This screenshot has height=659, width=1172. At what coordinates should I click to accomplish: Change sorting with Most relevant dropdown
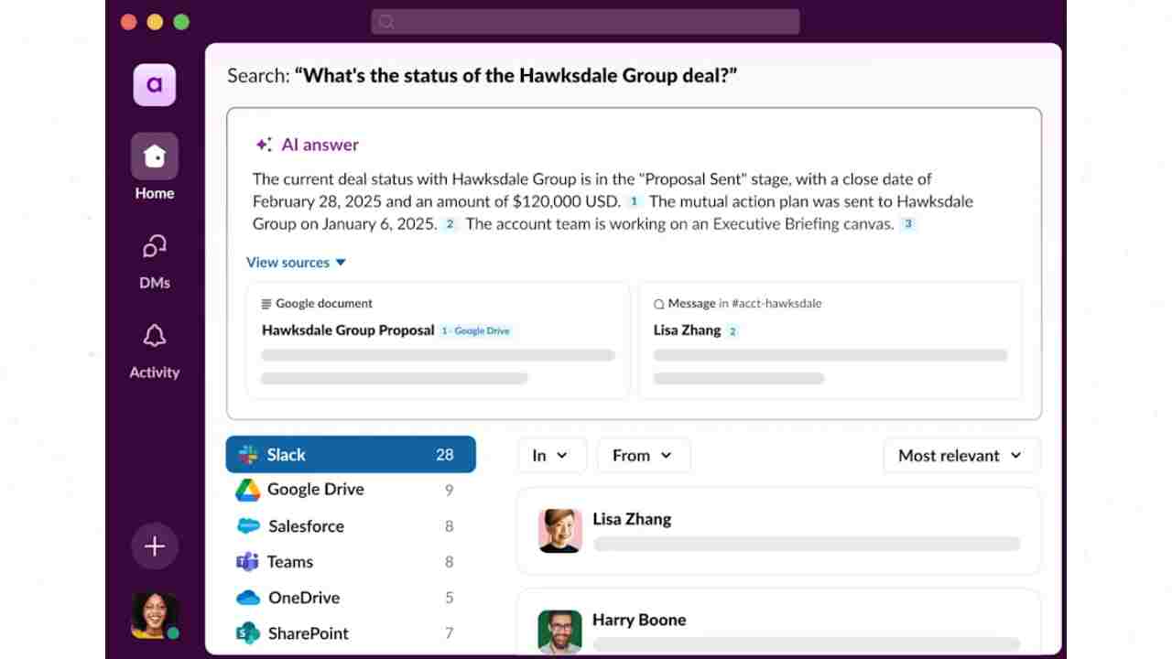(960, 455)
